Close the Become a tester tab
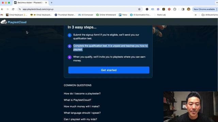 pos(46,2)
